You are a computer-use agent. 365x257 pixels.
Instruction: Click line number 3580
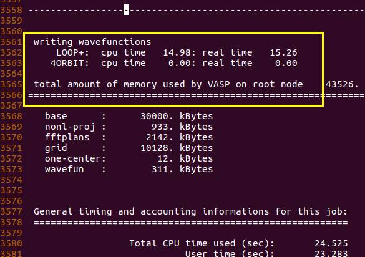11,243
